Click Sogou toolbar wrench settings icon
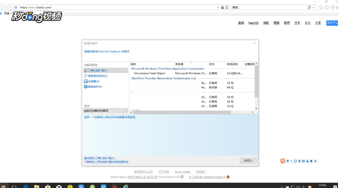338x188 pixels. [315, 161]
